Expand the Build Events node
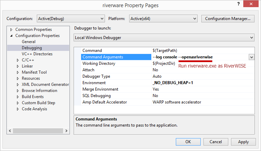261x151 pixels. pos(18,97)
